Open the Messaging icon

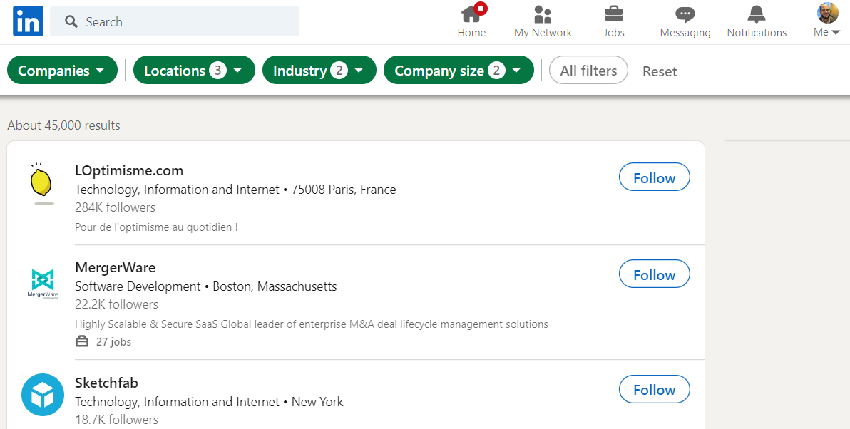click(685, 14)
